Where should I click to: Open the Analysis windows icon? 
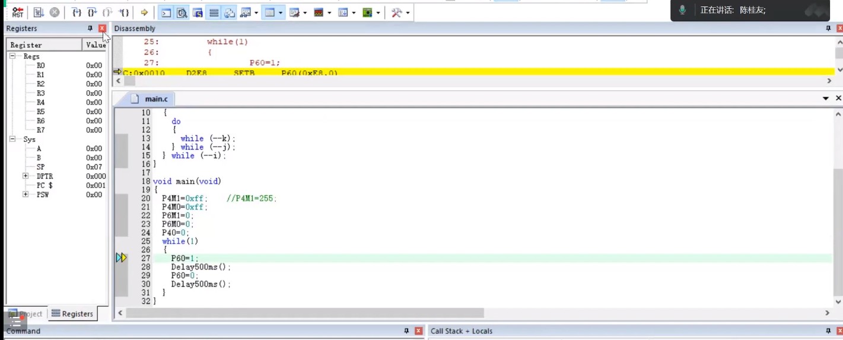point(319,12)
